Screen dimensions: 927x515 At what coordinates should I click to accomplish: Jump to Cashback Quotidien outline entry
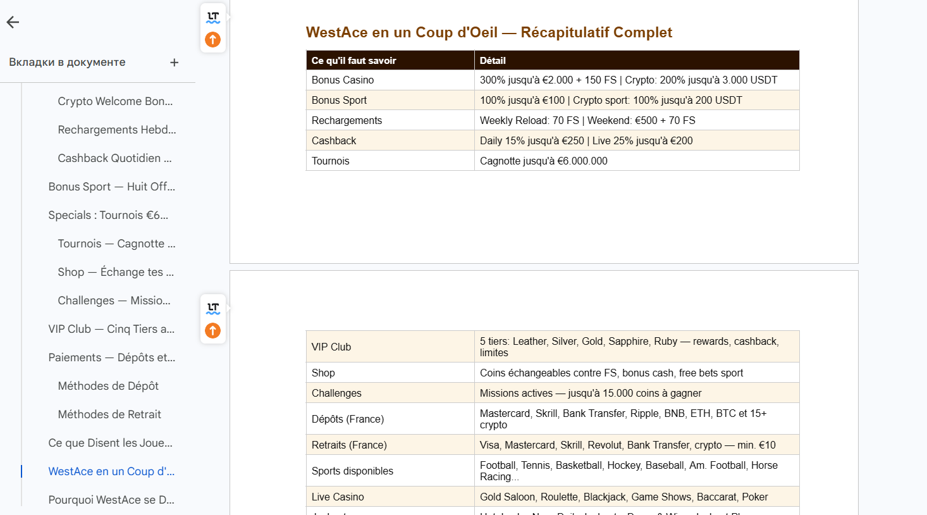(114, 158)
